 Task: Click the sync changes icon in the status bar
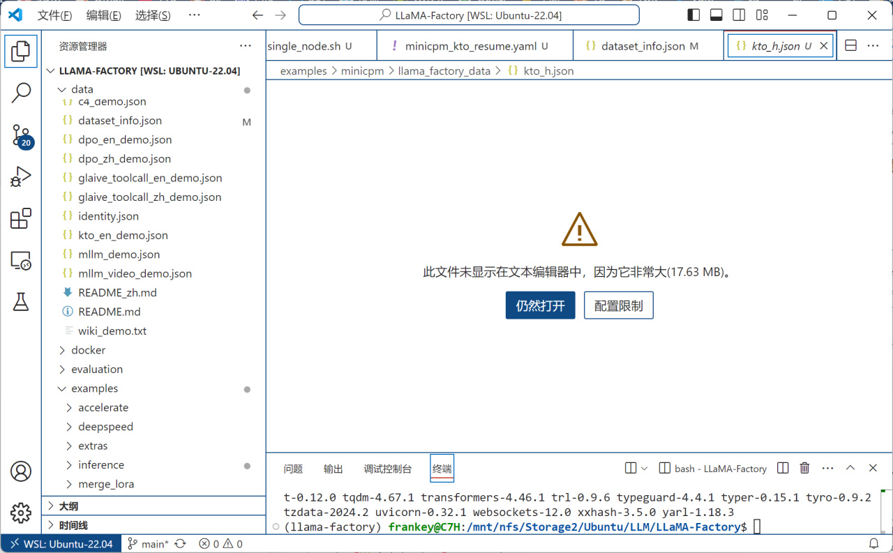point(180,544)
